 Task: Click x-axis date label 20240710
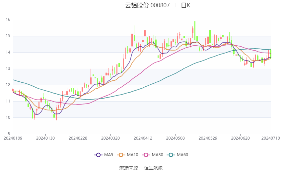[x=271, y=138]
